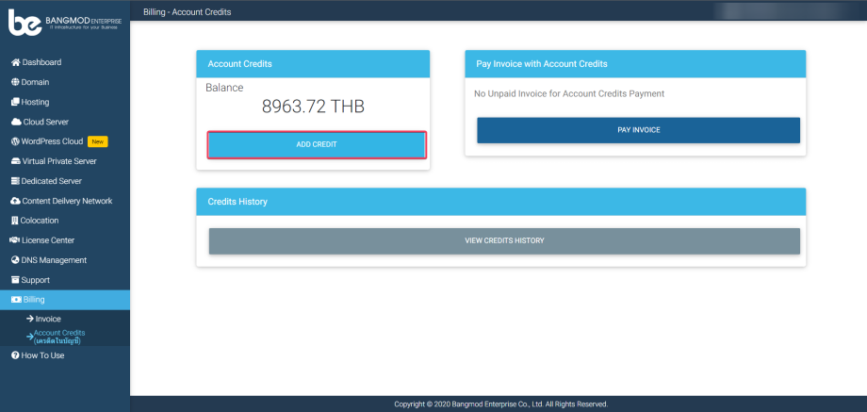Open How To Use page
Viewport: 867px width, 412px height.
point(65,355)
